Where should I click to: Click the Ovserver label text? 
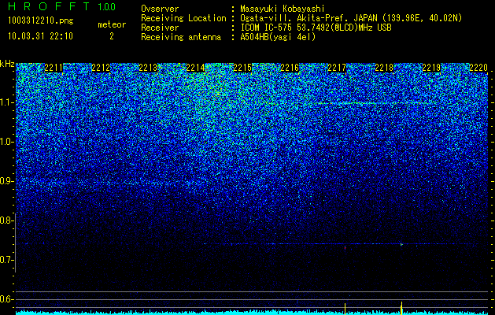[x=160, y=9]
